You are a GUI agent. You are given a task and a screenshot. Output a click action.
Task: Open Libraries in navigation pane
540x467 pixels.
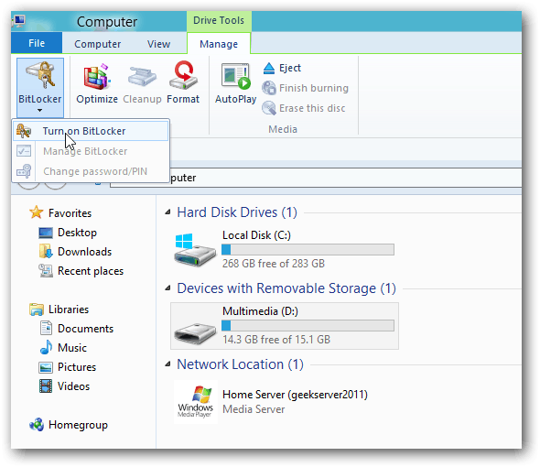pos(69,310)
